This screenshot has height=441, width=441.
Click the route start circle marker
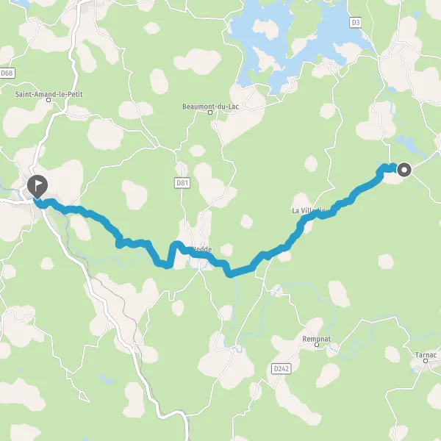point(404,170)
